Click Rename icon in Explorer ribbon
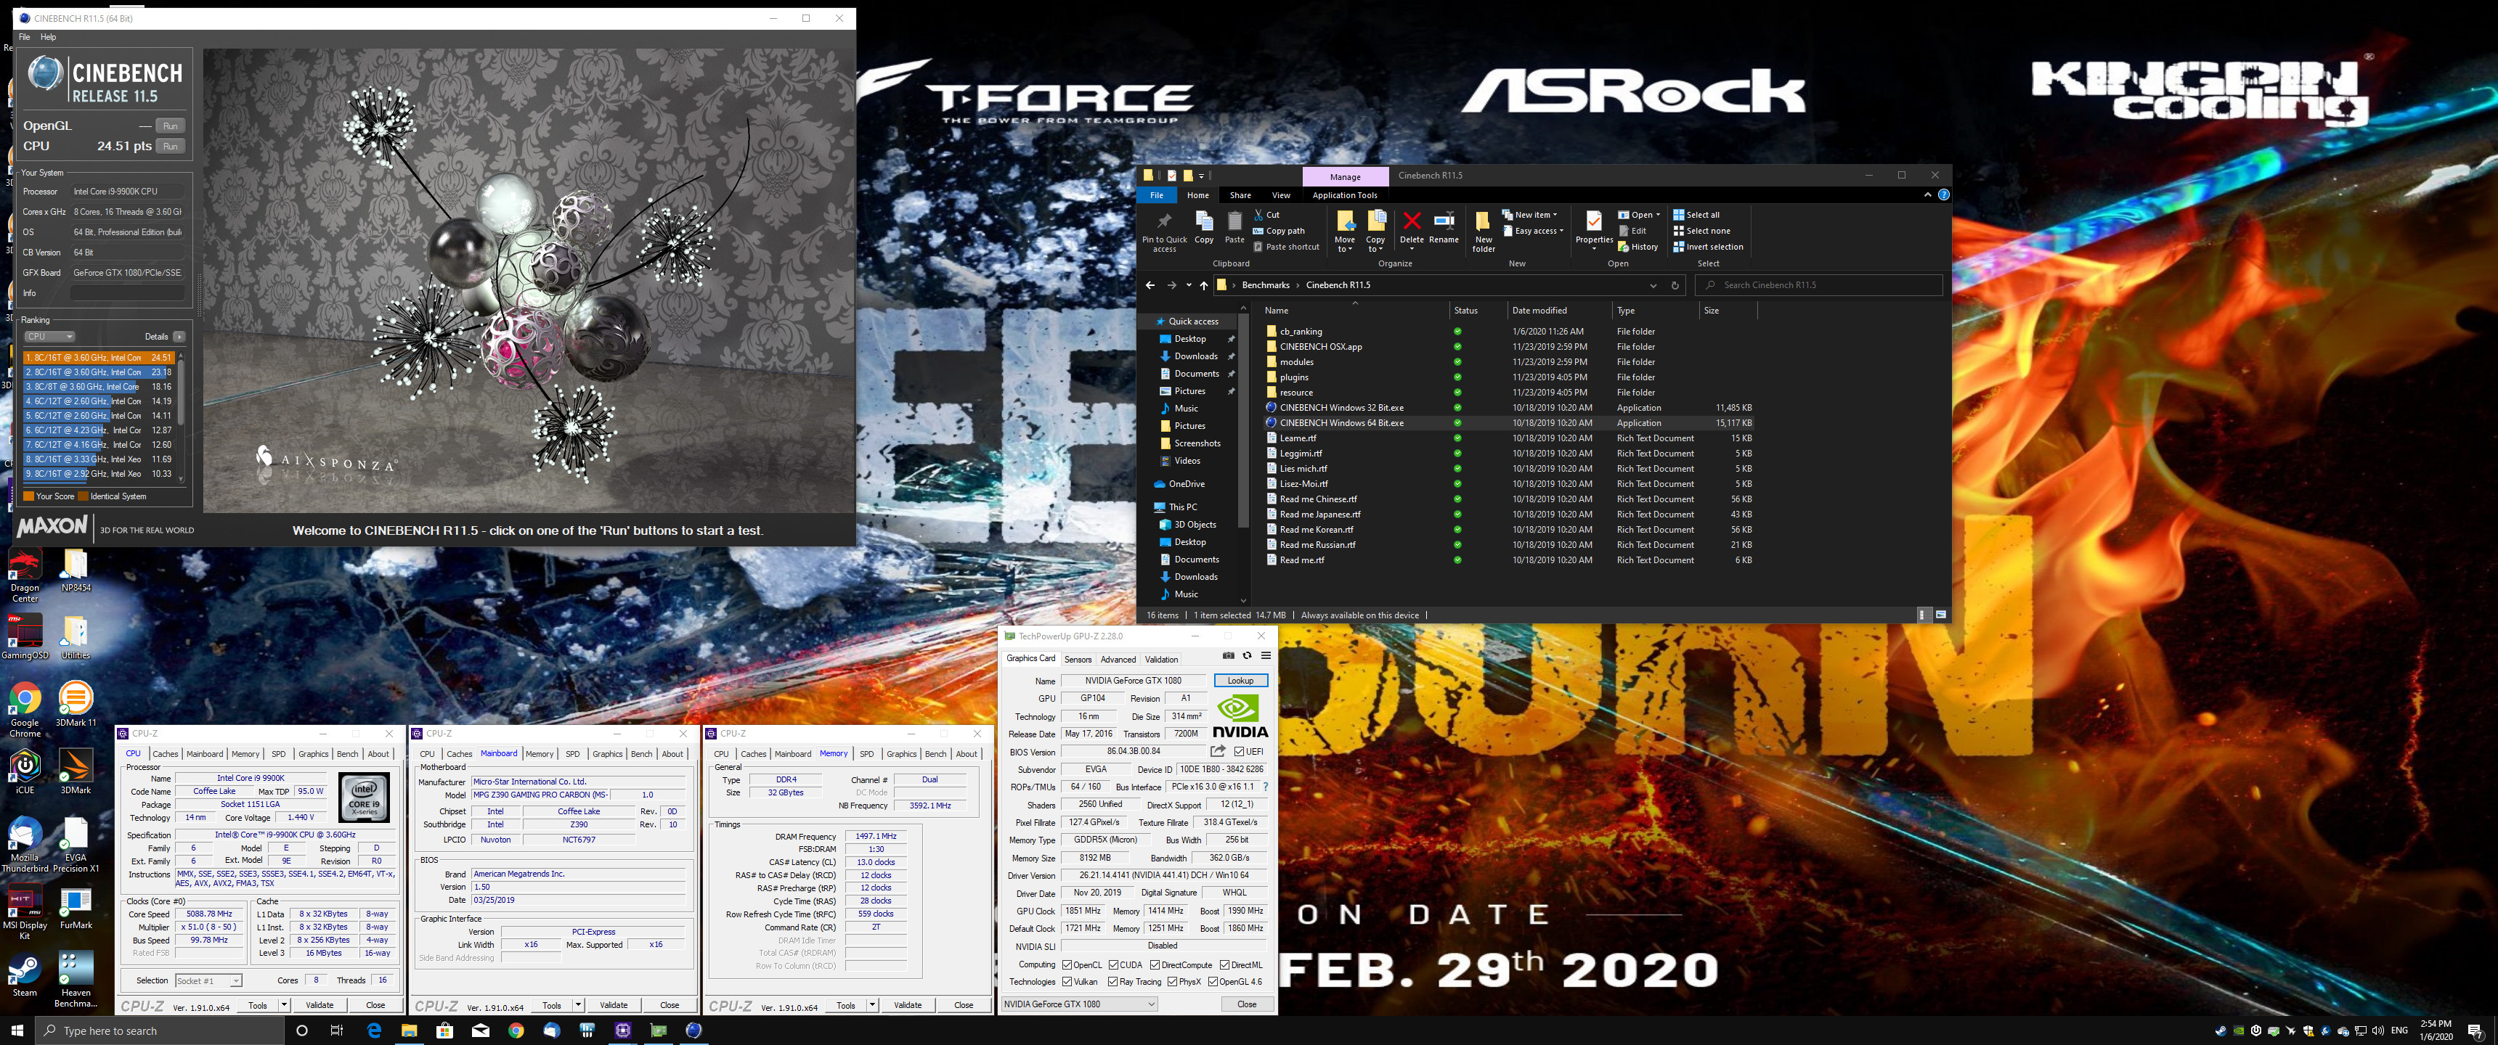 pos(1443,221)
